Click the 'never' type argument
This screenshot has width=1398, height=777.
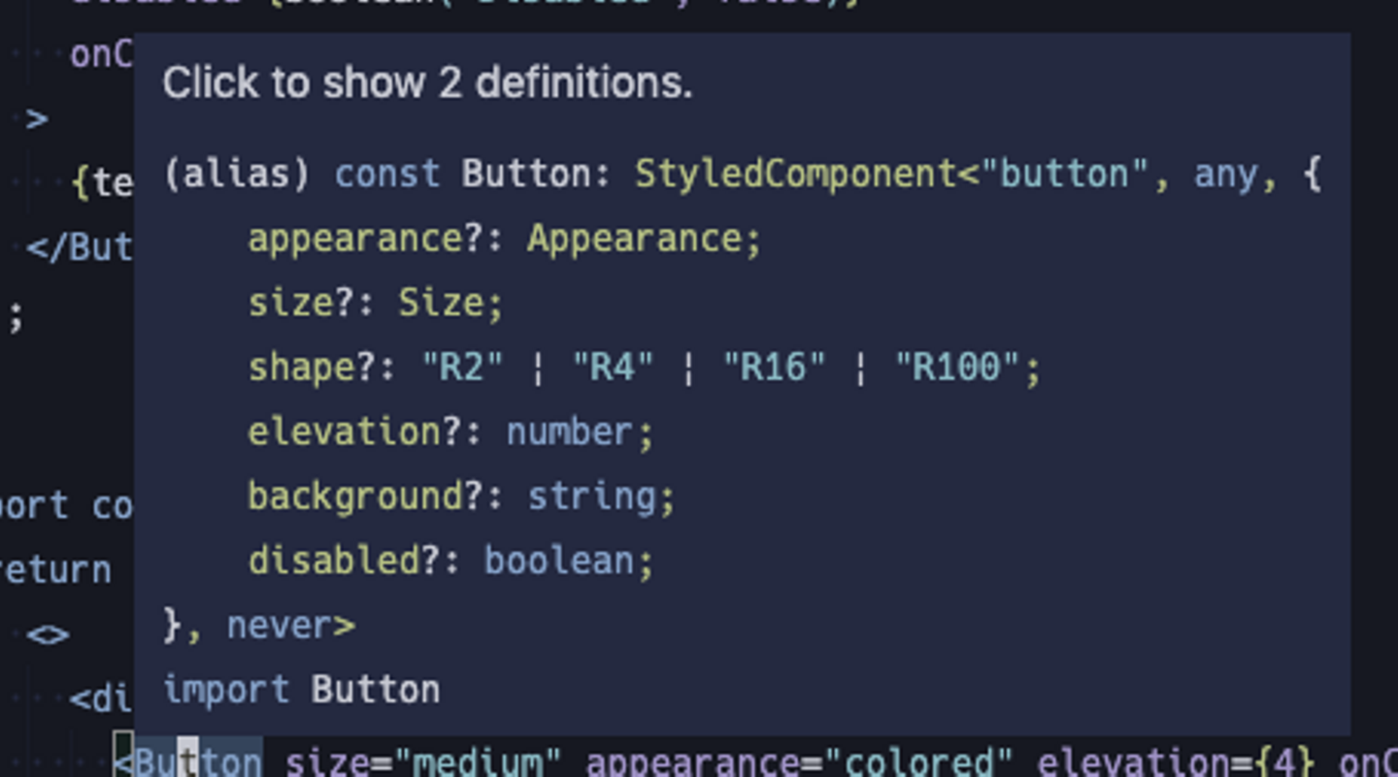click(x=280, y=626)
